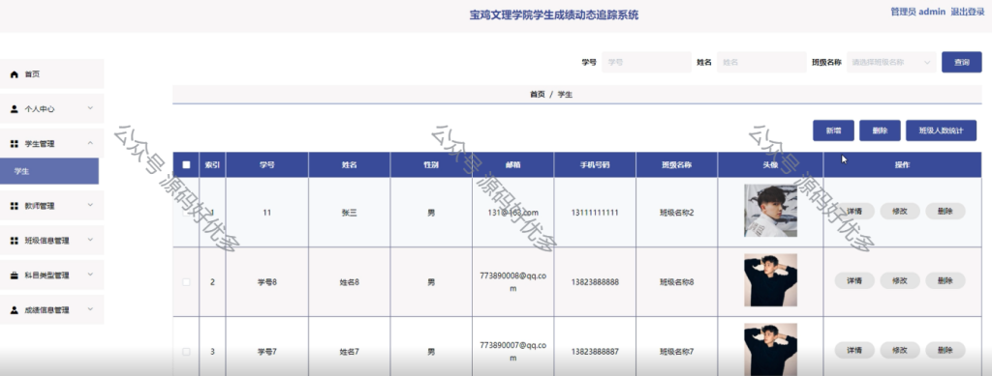
Task: Expand the 教师管理 menu chevron
Action: pyautogui.click(x=90, y=204)
